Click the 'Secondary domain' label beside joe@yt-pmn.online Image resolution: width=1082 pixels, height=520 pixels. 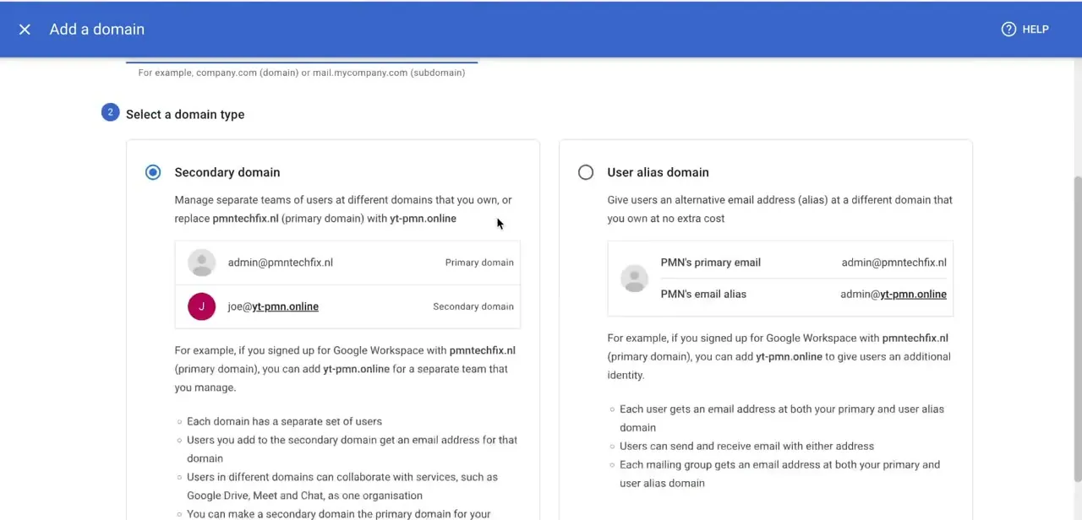(473, 306)
